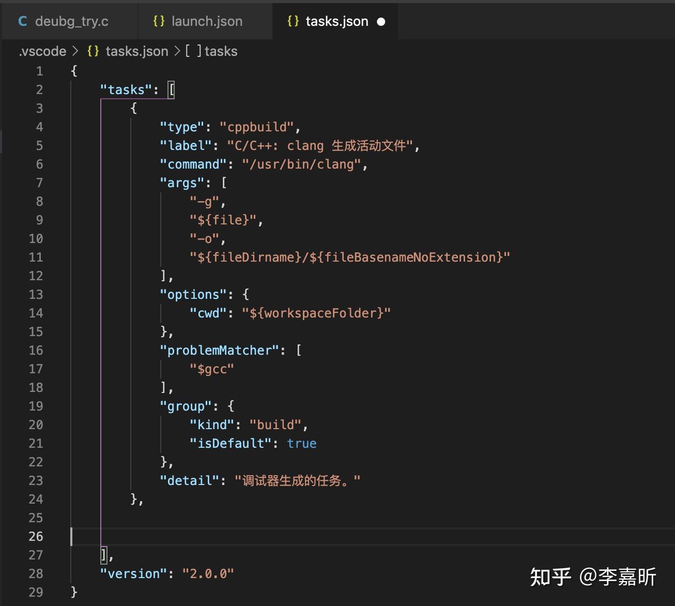
Task: Click the JSON braces icon on launch.json tab
Action: click(158, 21)
